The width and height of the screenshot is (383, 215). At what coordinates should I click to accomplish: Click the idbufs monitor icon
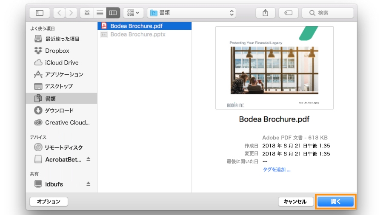[38, 184]
